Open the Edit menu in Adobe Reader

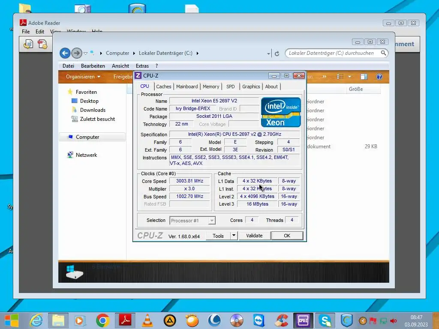click(x=40, y=32)
